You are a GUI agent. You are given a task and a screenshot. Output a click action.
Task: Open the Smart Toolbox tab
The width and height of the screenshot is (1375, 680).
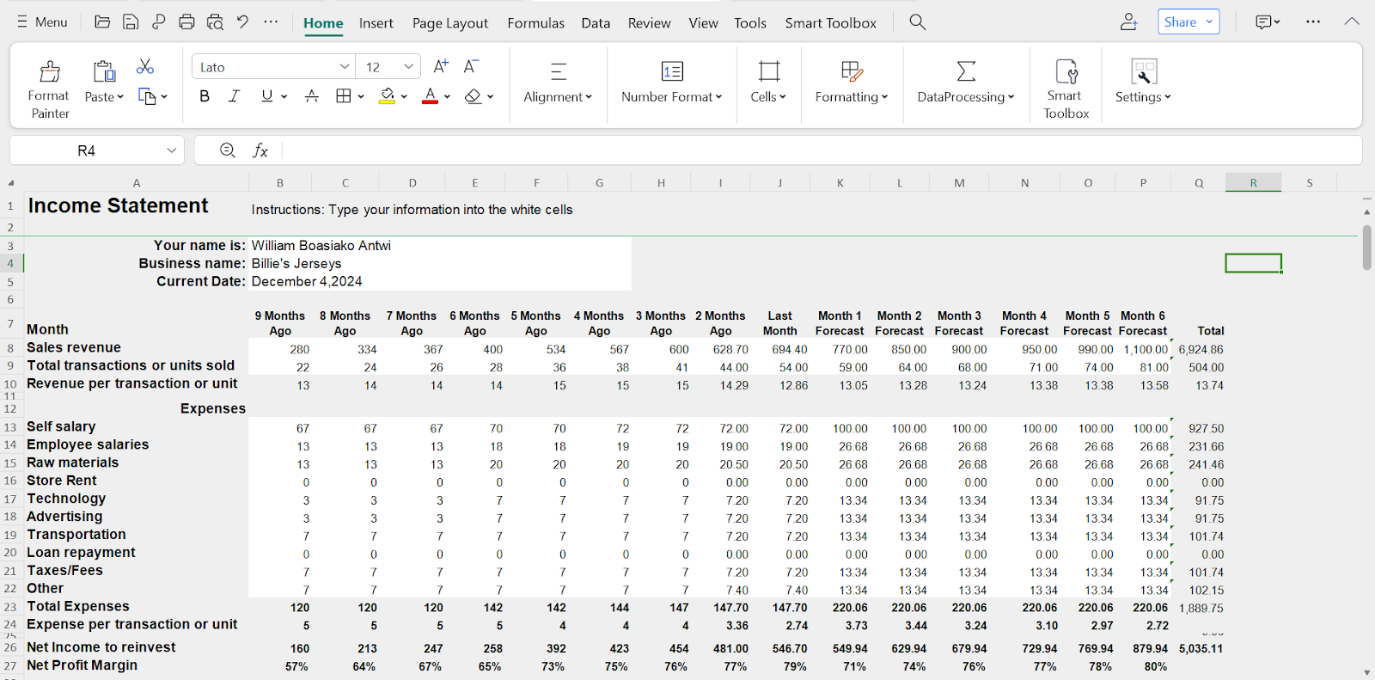[x=831, y=23]
